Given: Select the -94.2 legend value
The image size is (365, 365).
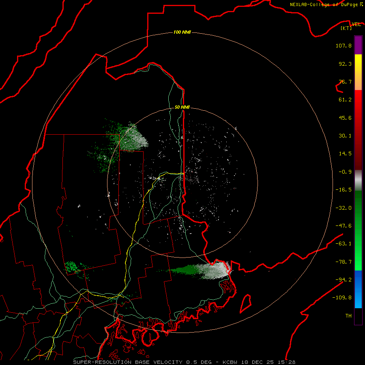Looking at the screenshot, I should (344, 279).
